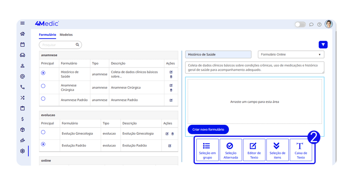Image resolution: width=353 pixels, height=185 pixels.
Task: Select Anamnese Padrão as principal radio
Action: 43,99
